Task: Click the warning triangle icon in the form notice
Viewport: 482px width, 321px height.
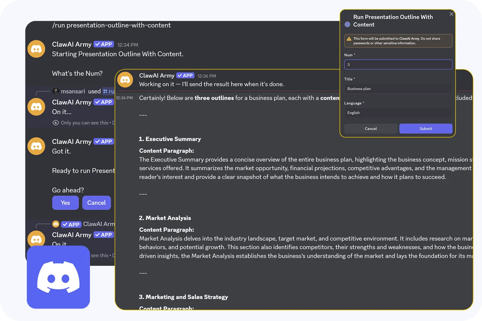Action: (349, 39)
